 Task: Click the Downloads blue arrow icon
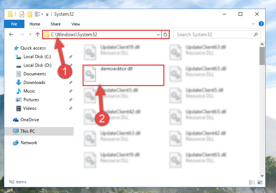(x=18, y=83)
